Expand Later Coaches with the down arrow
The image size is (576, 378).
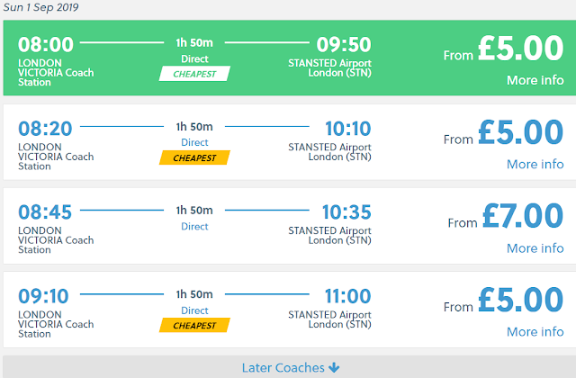(290, 367)
